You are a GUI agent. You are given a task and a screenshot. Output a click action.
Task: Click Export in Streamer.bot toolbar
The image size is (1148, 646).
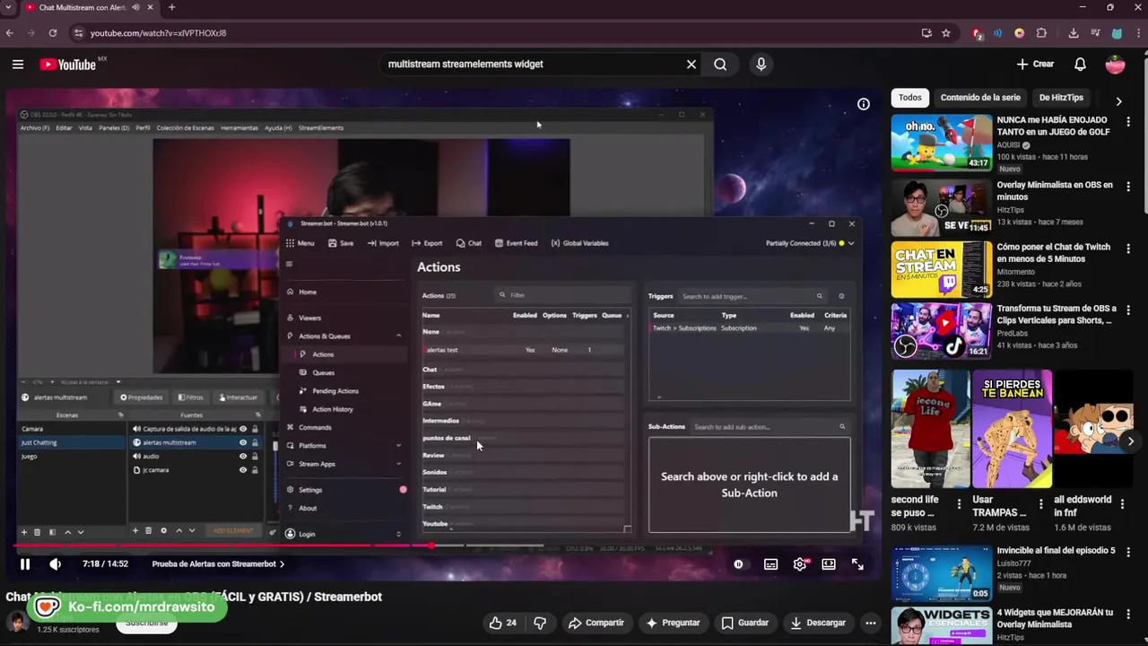[427, 243]
